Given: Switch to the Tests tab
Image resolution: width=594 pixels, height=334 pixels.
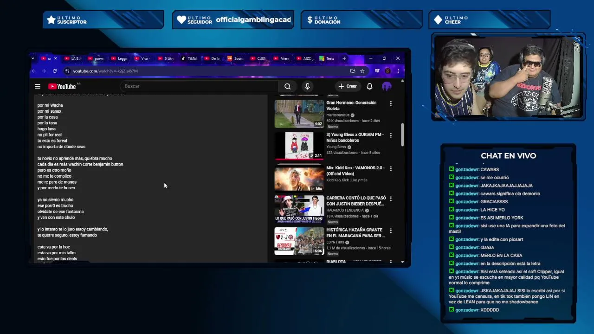Looking at the screenshot, I should click(x=327, y=58).
